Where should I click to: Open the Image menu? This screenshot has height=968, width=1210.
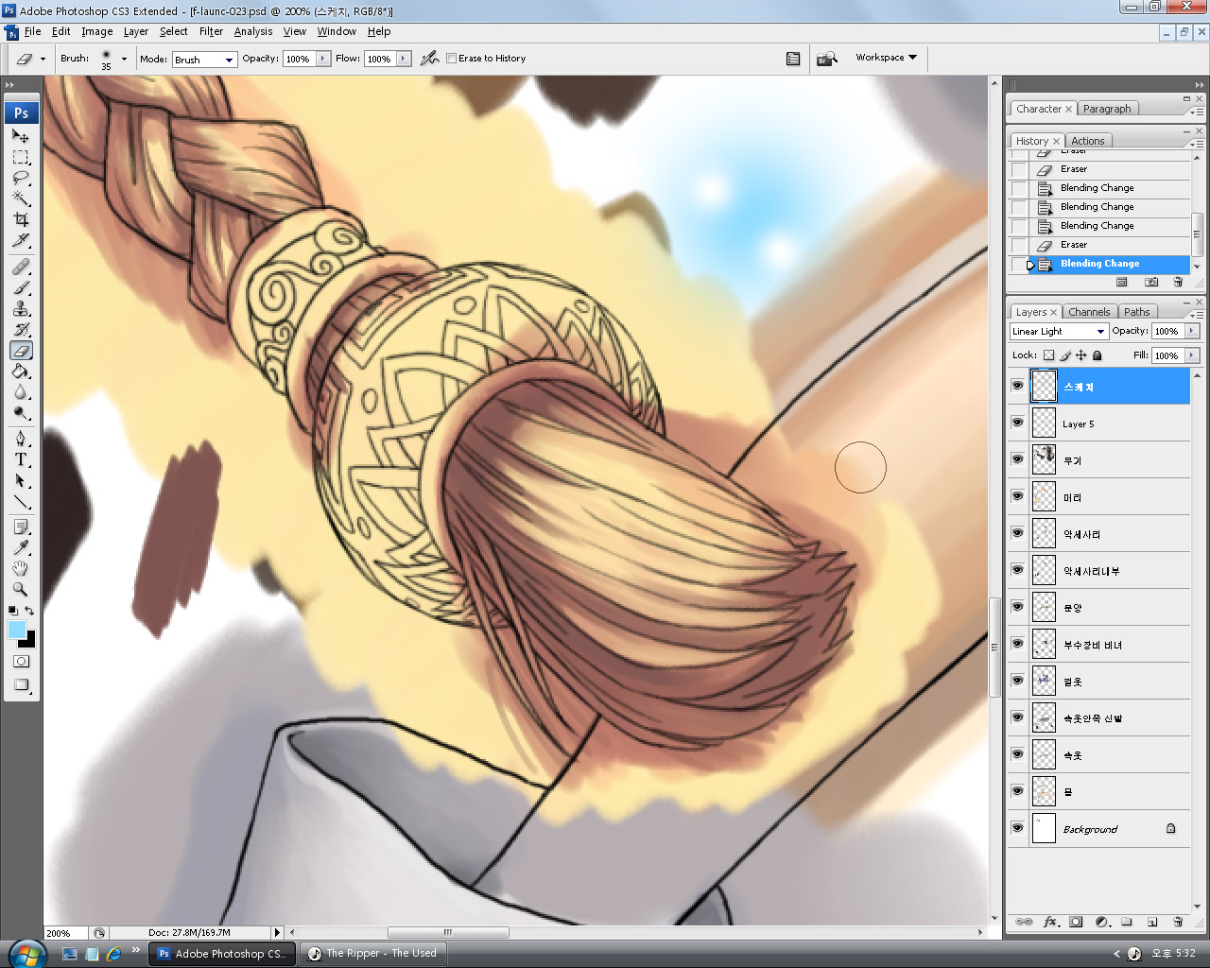96,31
